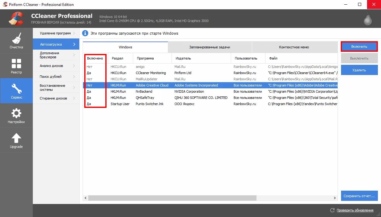Open the Upgrade arrow section
The height and width of the screenshot is (217, 381).
pyautogui.click(x=16, y=140)
